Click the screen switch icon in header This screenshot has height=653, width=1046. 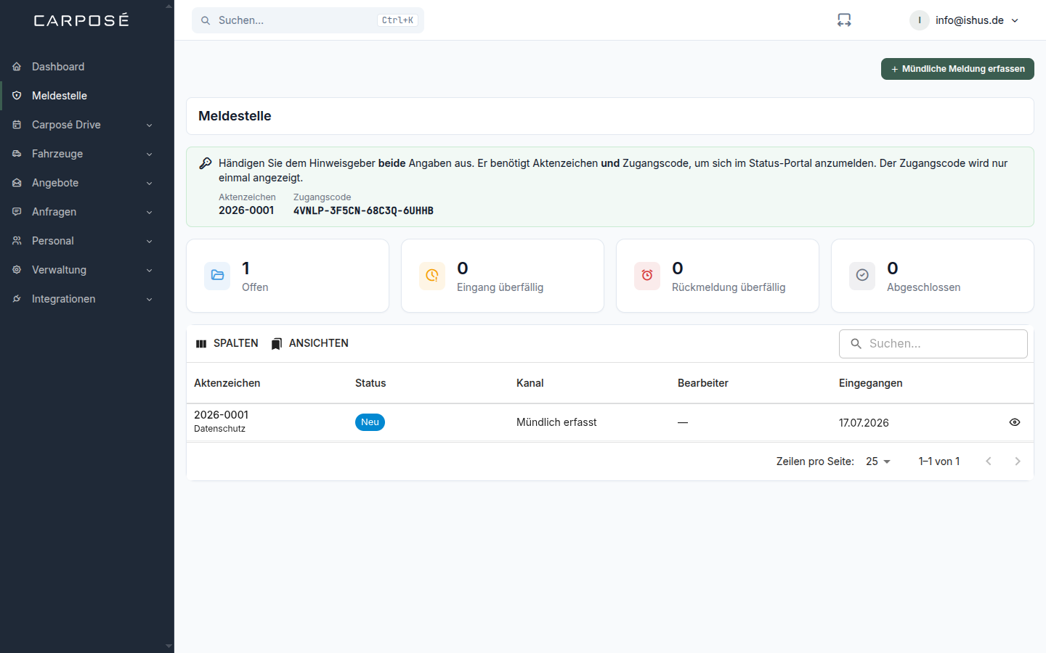[x=844, y=20]
